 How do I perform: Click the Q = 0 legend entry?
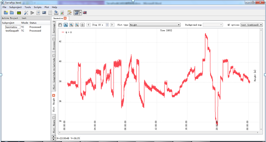click(x=68, y=32)
